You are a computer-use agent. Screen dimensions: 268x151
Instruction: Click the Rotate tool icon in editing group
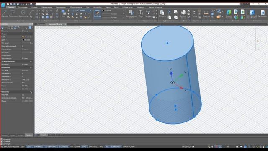pos(47,10)
